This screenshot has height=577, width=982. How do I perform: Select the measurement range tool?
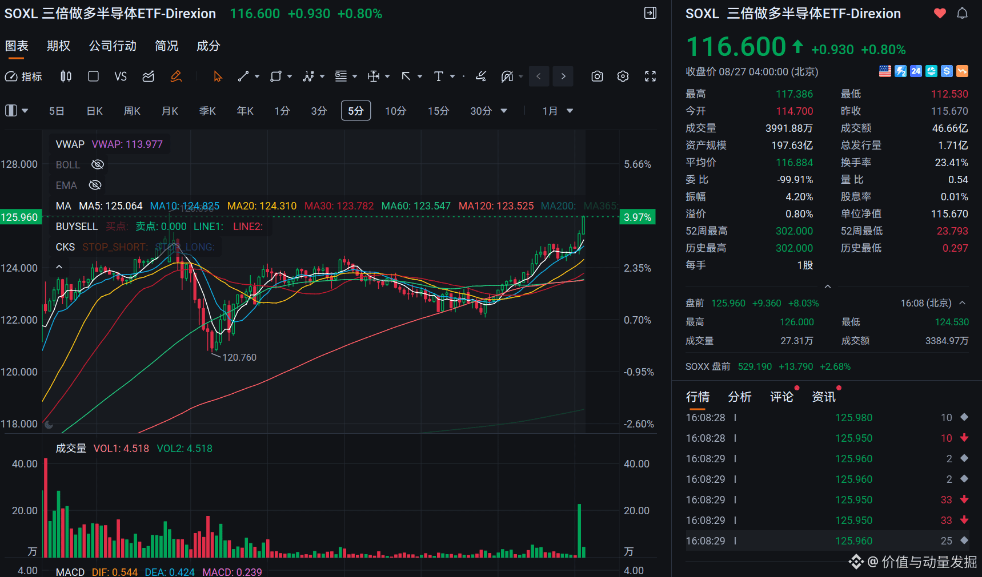pyautogui.click(x=374, y=76)
